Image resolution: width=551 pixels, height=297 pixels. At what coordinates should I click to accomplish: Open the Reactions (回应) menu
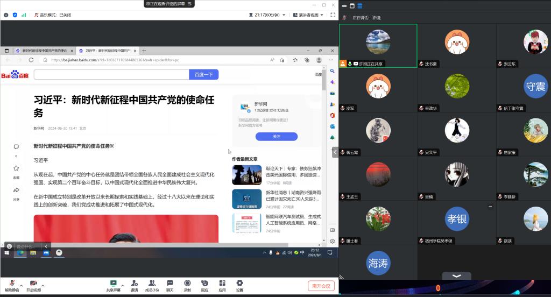(x=204, y=285)
